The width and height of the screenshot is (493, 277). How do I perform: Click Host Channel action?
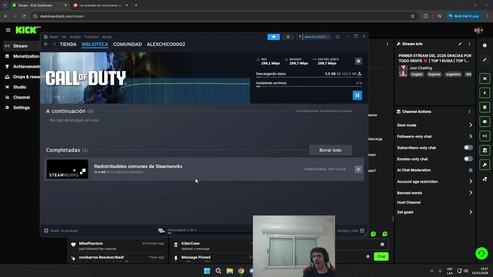(409, 202)
